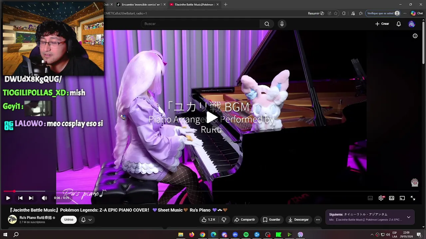Open the Windows Start menu
This screenshot has height=239, width=426.
5,235
